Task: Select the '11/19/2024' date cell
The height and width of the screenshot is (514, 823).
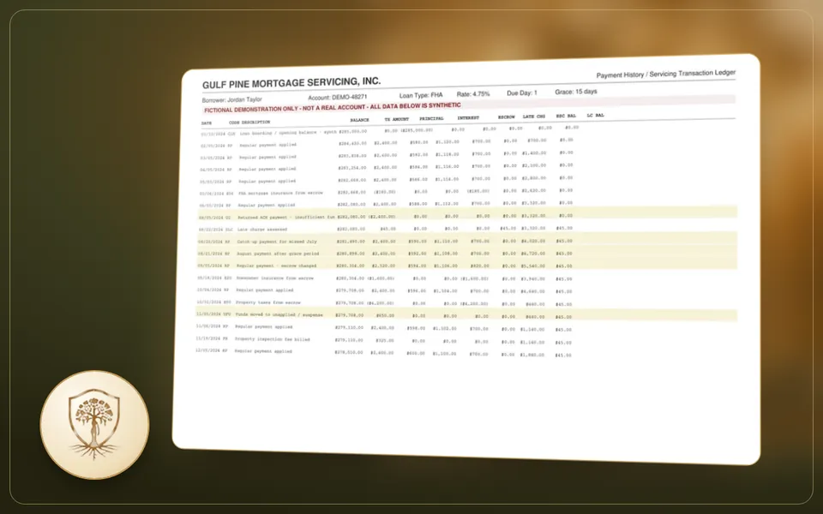Action: point(209,339)
